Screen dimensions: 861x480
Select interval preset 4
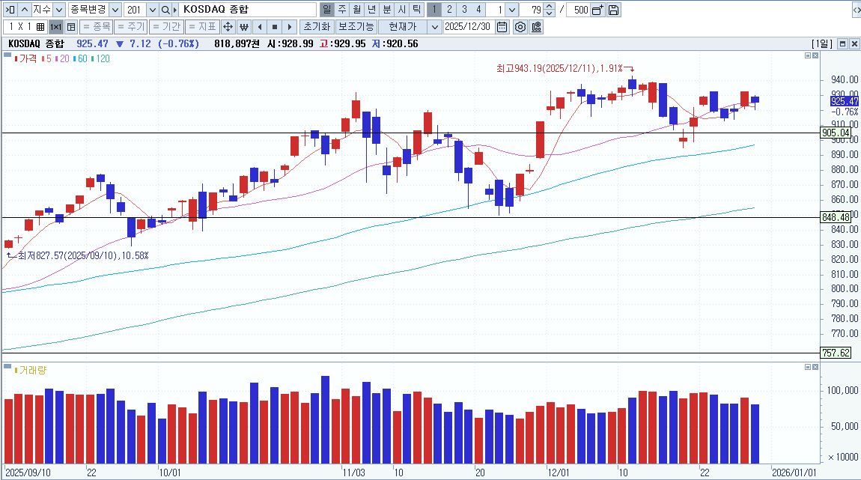tap(479, 9)
